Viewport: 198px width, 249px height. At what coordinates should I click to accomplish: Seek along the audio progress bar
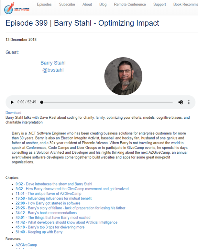click(106, 102)
